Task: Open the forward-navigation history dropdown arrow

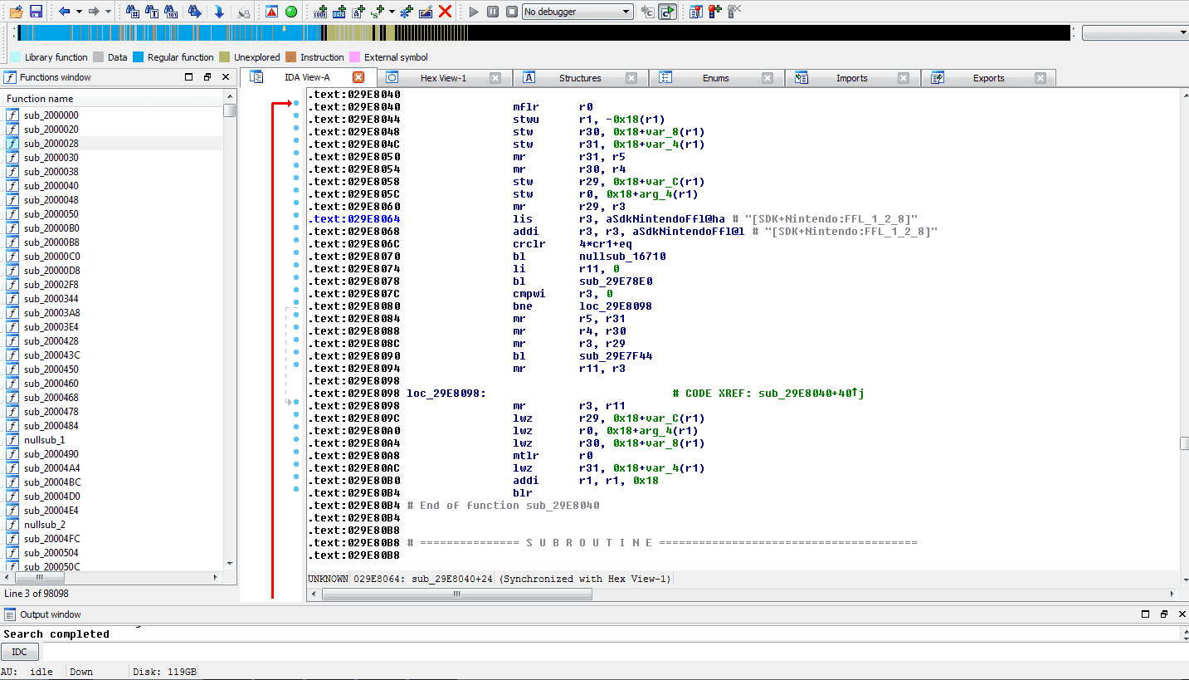Action: pyautogui.click(x=108, y=12)
